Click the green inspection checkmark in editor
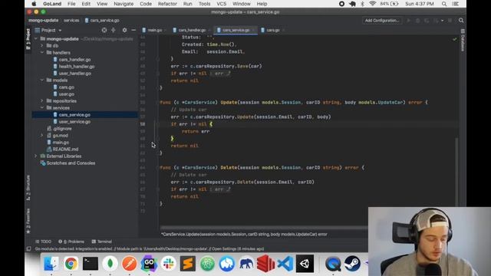491x276 pixels. click(x=454, y=39)
